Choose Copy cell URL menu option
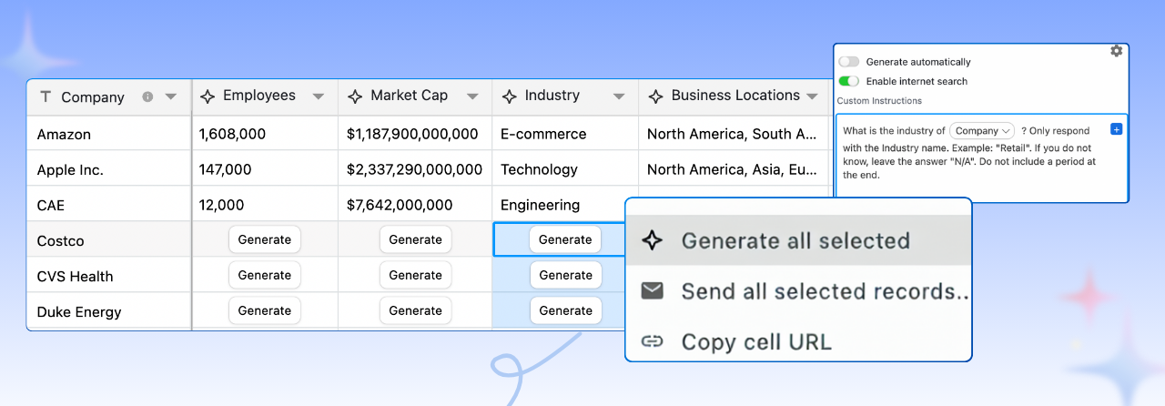Image resolution: width=1165 pixels, height=406 pixels. 755,342
